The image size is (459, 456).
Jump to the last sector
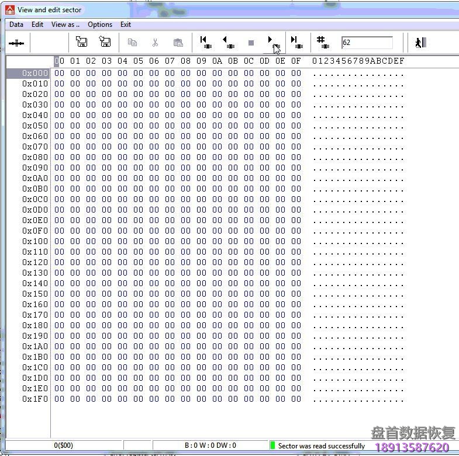tap(296, 43)
